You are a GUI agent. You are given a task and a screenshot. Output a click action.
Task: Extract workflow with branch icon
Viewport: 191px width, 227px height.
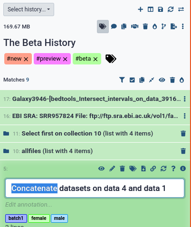pos(163,27)
